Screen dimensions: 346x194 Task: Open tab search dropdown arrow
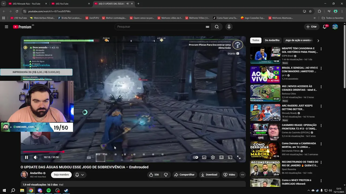pyautogui.click(x=4, y=4)
